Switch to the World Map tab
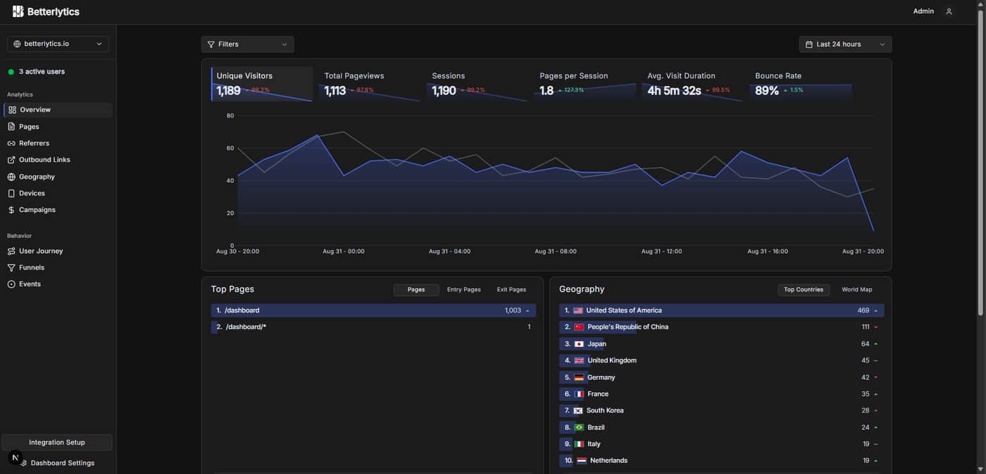This screenshot has height=474, width=986. click(x=857, y=289)
